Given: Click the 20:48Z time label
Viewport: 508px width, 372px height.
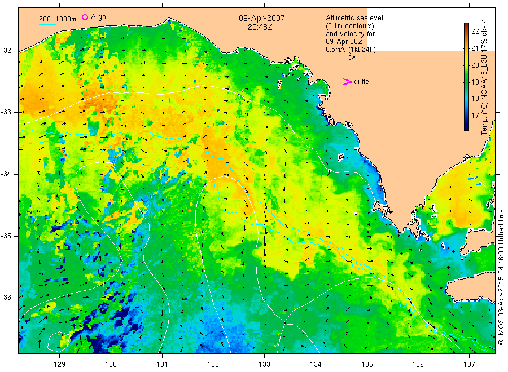Looking at the screenshot, I should point(260,27).
